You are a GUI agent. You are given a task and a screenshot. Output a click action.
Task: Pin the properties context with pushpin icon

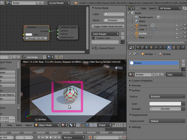pos(130,54)
